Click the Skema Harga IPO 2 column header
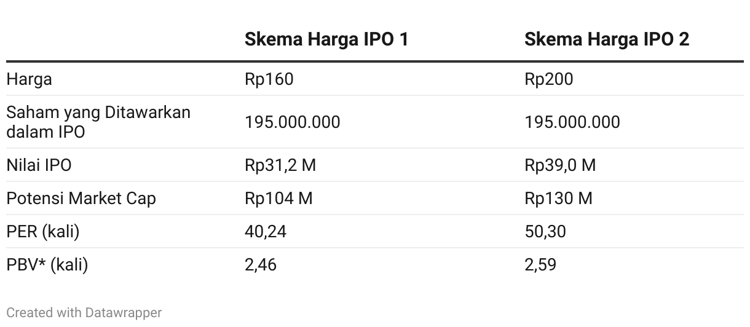 coord(607,39)
